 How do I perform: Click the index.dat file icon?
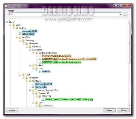click(x=40, y=72)
